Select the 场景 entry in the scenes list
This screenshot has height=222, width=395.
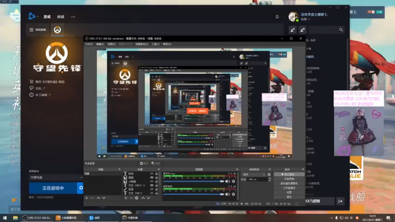(x=103, y=174)
